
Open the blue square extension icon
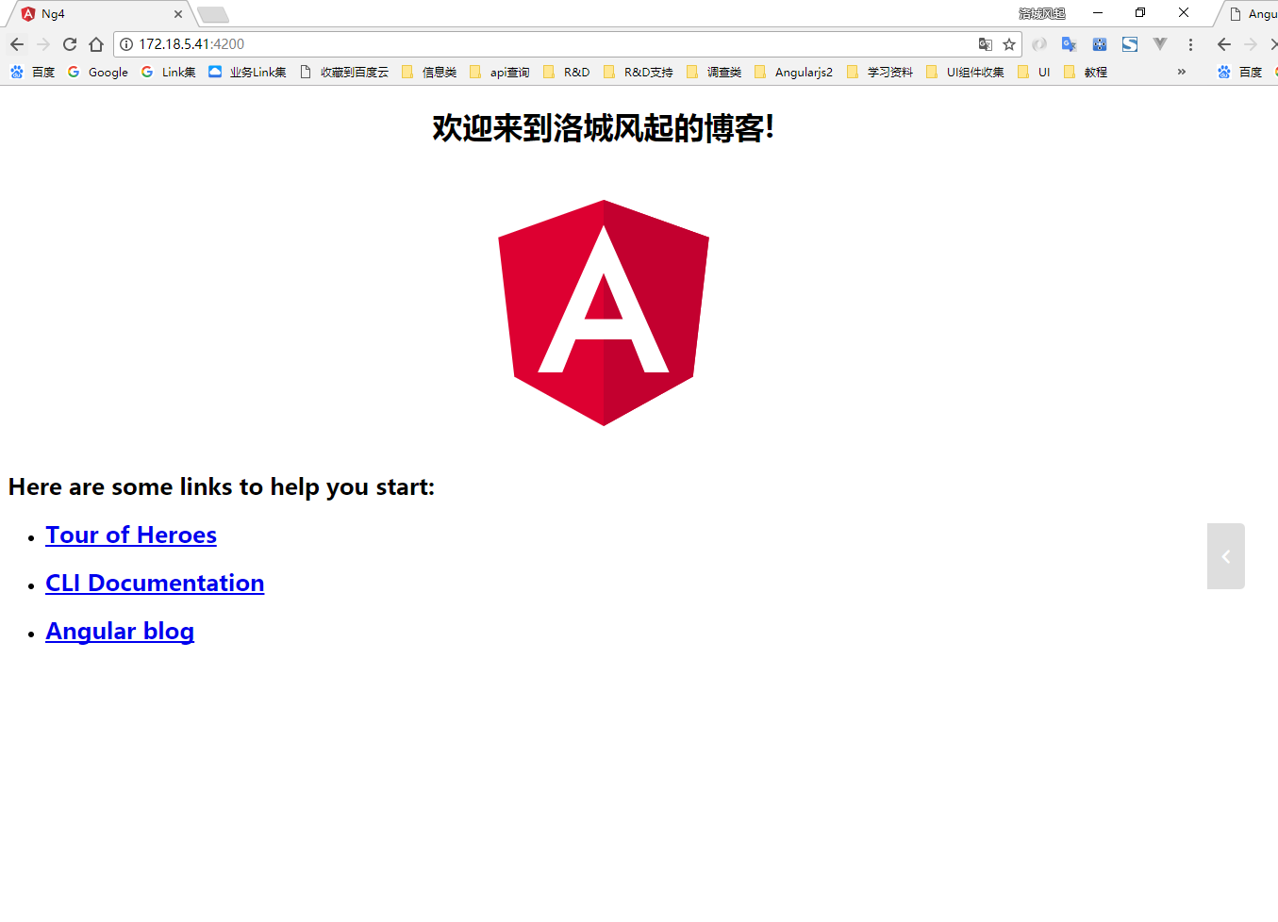[x=1100, y=44]
